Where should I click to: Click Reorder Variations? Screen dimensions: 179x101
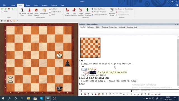(x=99, y=12)
